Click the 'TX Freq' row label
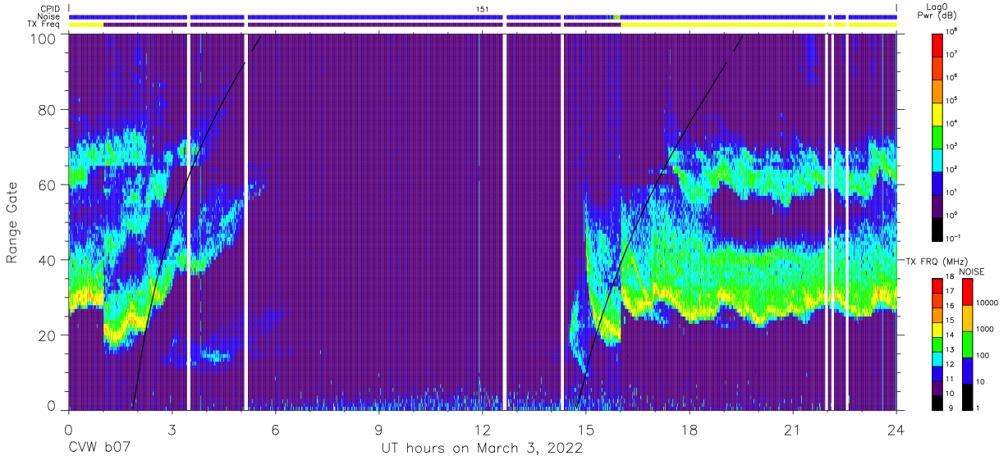The width and height of the screenshot is (1008, 465). pyautogui.click(x=44, y=25)
